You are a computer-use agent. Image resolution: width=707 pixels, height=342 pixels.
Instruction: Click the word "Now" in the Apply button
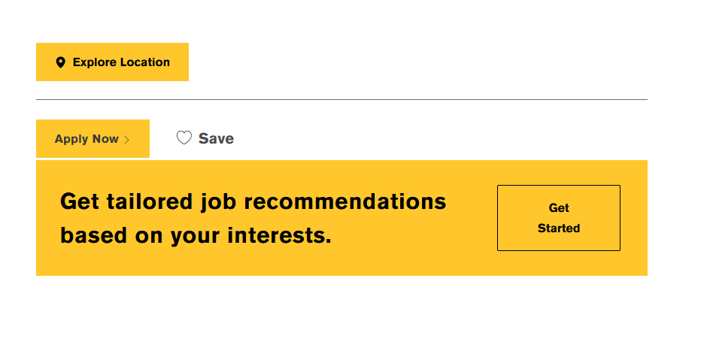click(105, 139)
